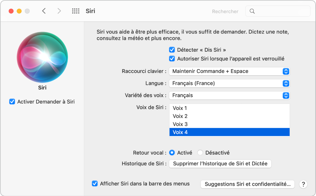Enable "Détecter « Dis Siri »"

click(172, 50)
